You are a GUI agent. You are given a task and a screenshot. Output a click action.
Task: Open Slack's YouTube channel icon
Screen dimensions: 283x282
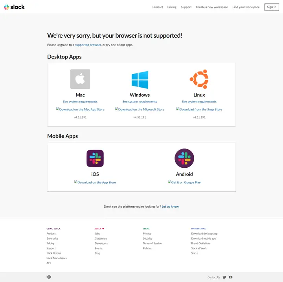click(230, 277)
